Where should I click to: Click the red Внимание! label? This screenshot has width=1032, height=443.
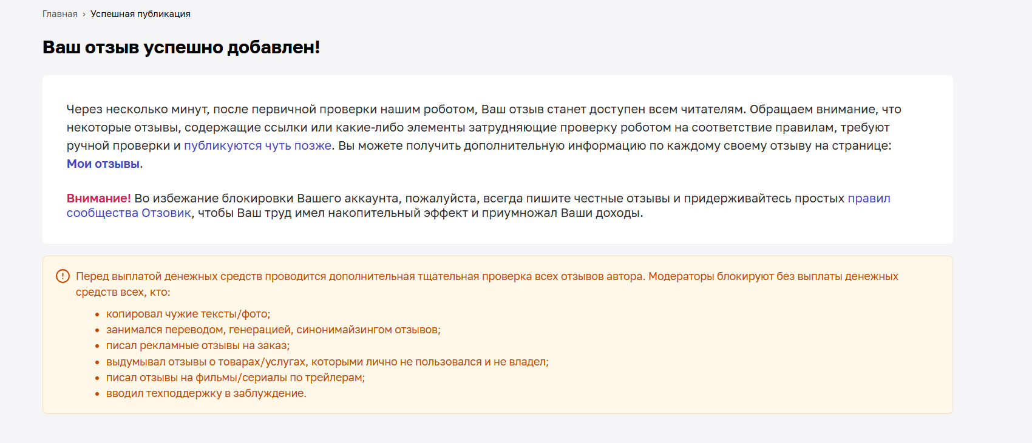(98, 198)
